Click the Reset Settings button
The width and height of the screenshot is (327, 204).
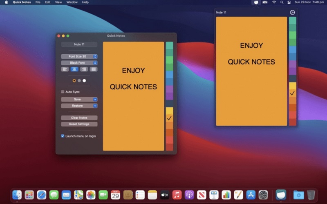click(x=79, y=124)
